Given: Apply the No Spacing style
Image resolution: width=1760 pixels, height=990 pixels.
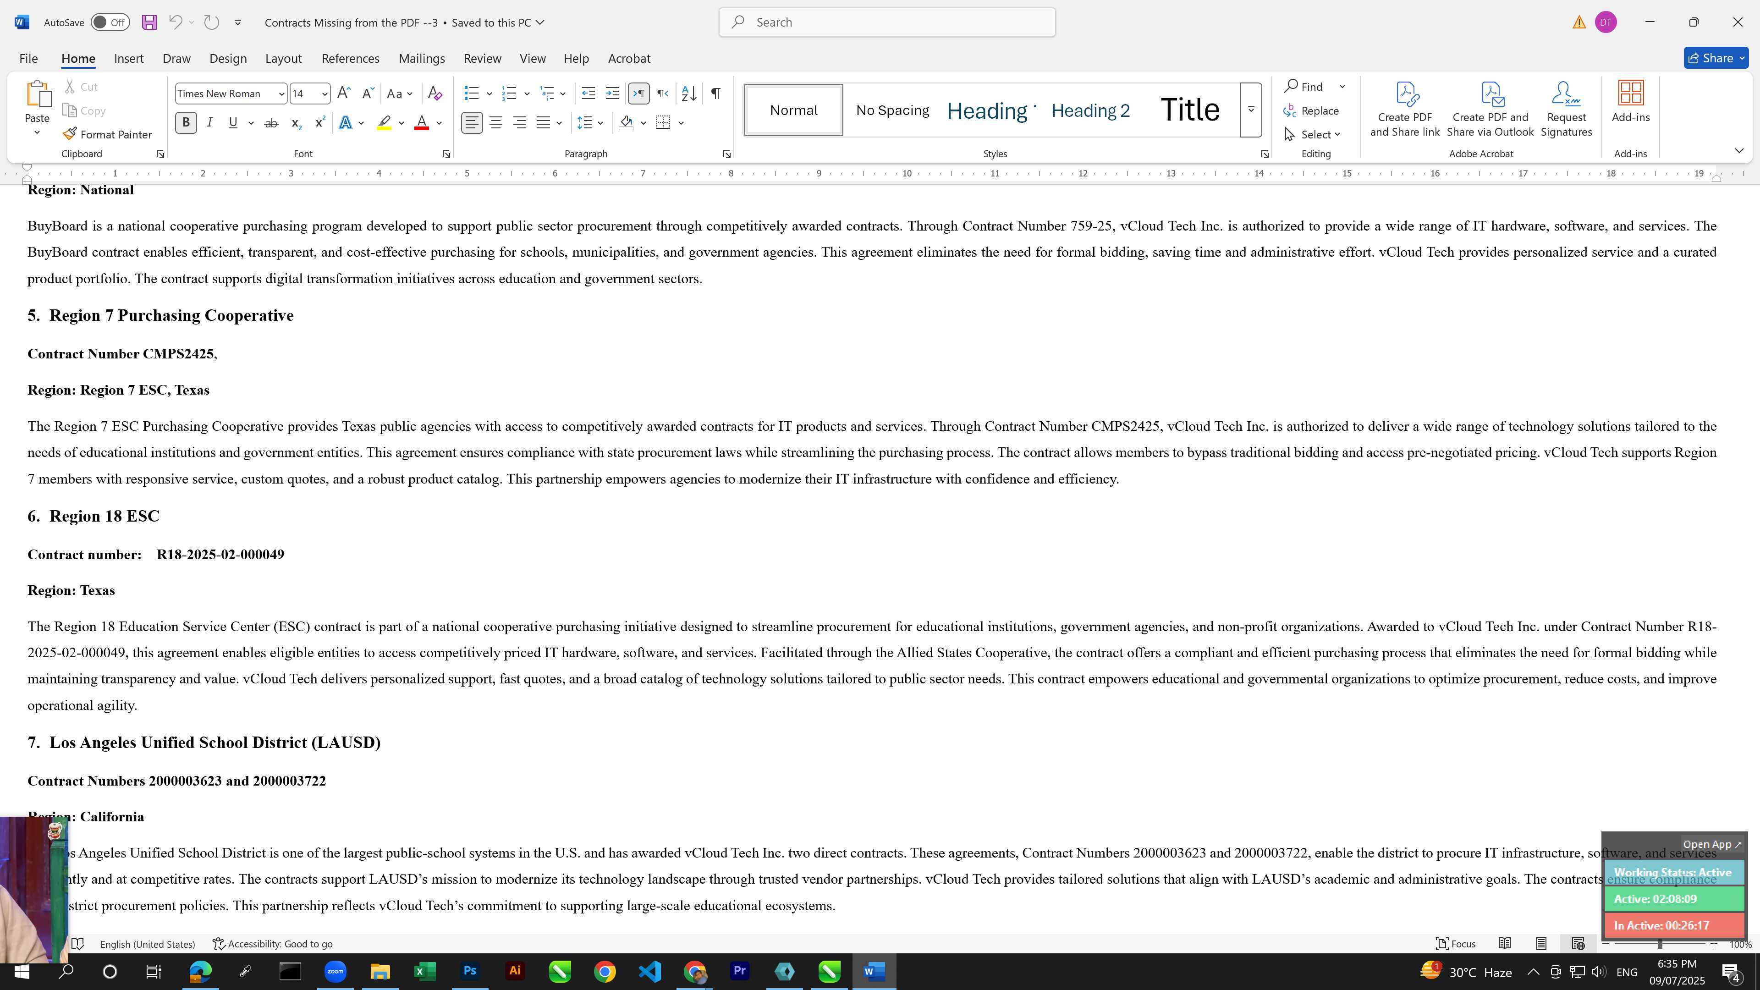Looking at the screenshot, I should [x=892, y=110].
